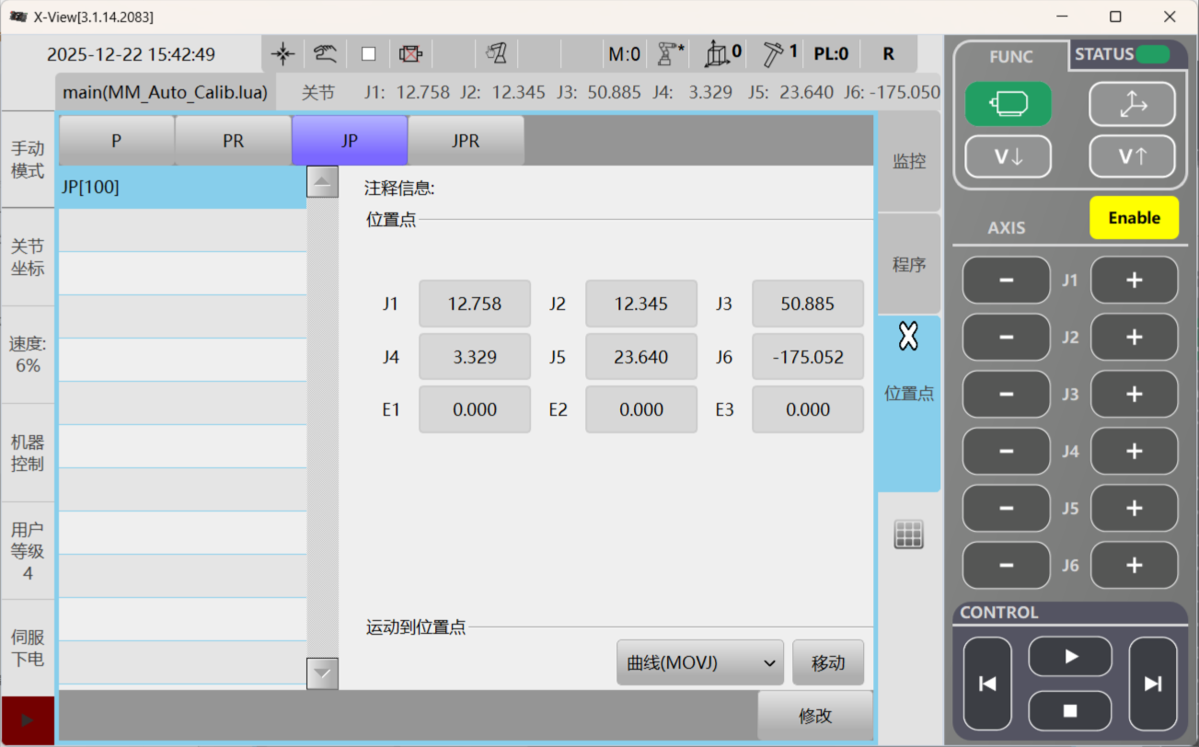Click the 修改 modify button
The height and width of the screenshot is (747, 1199).
[x=814, y=716]
